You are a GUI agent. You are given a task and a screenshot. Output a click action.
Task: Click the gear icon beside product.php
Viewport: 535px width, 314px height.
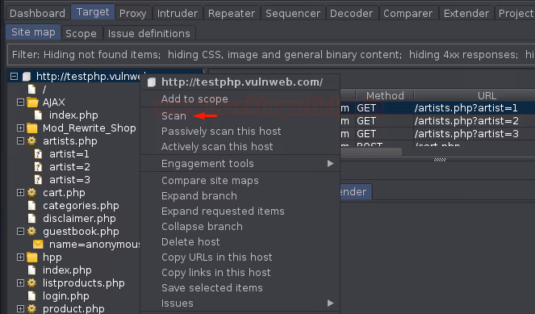31,309
